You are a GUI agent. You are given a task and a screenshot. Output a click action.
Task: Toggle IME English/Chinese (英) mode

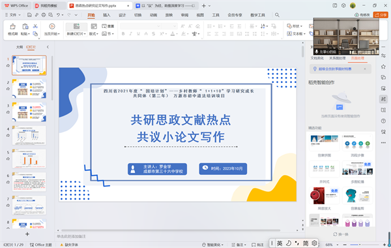[x=280, y=243]
